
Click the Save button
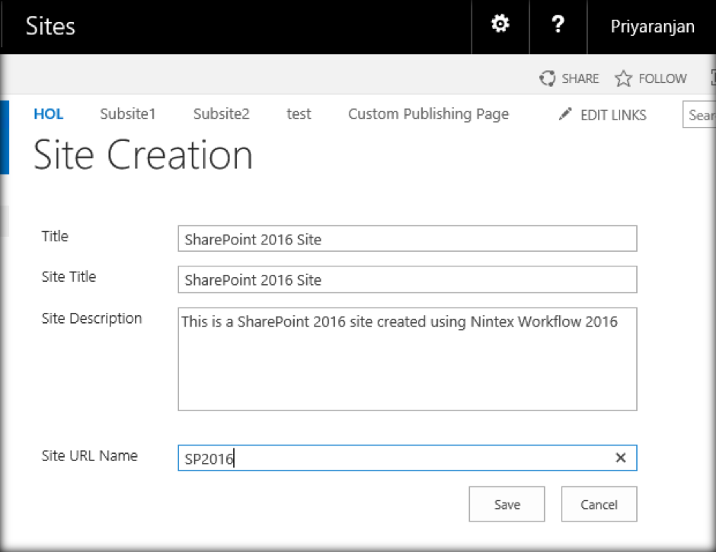point(507,504)
